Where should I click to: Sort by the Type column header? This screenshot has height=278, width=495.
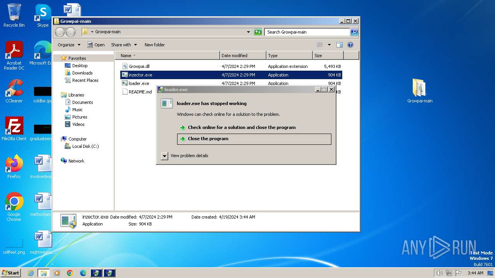[289, 56]
